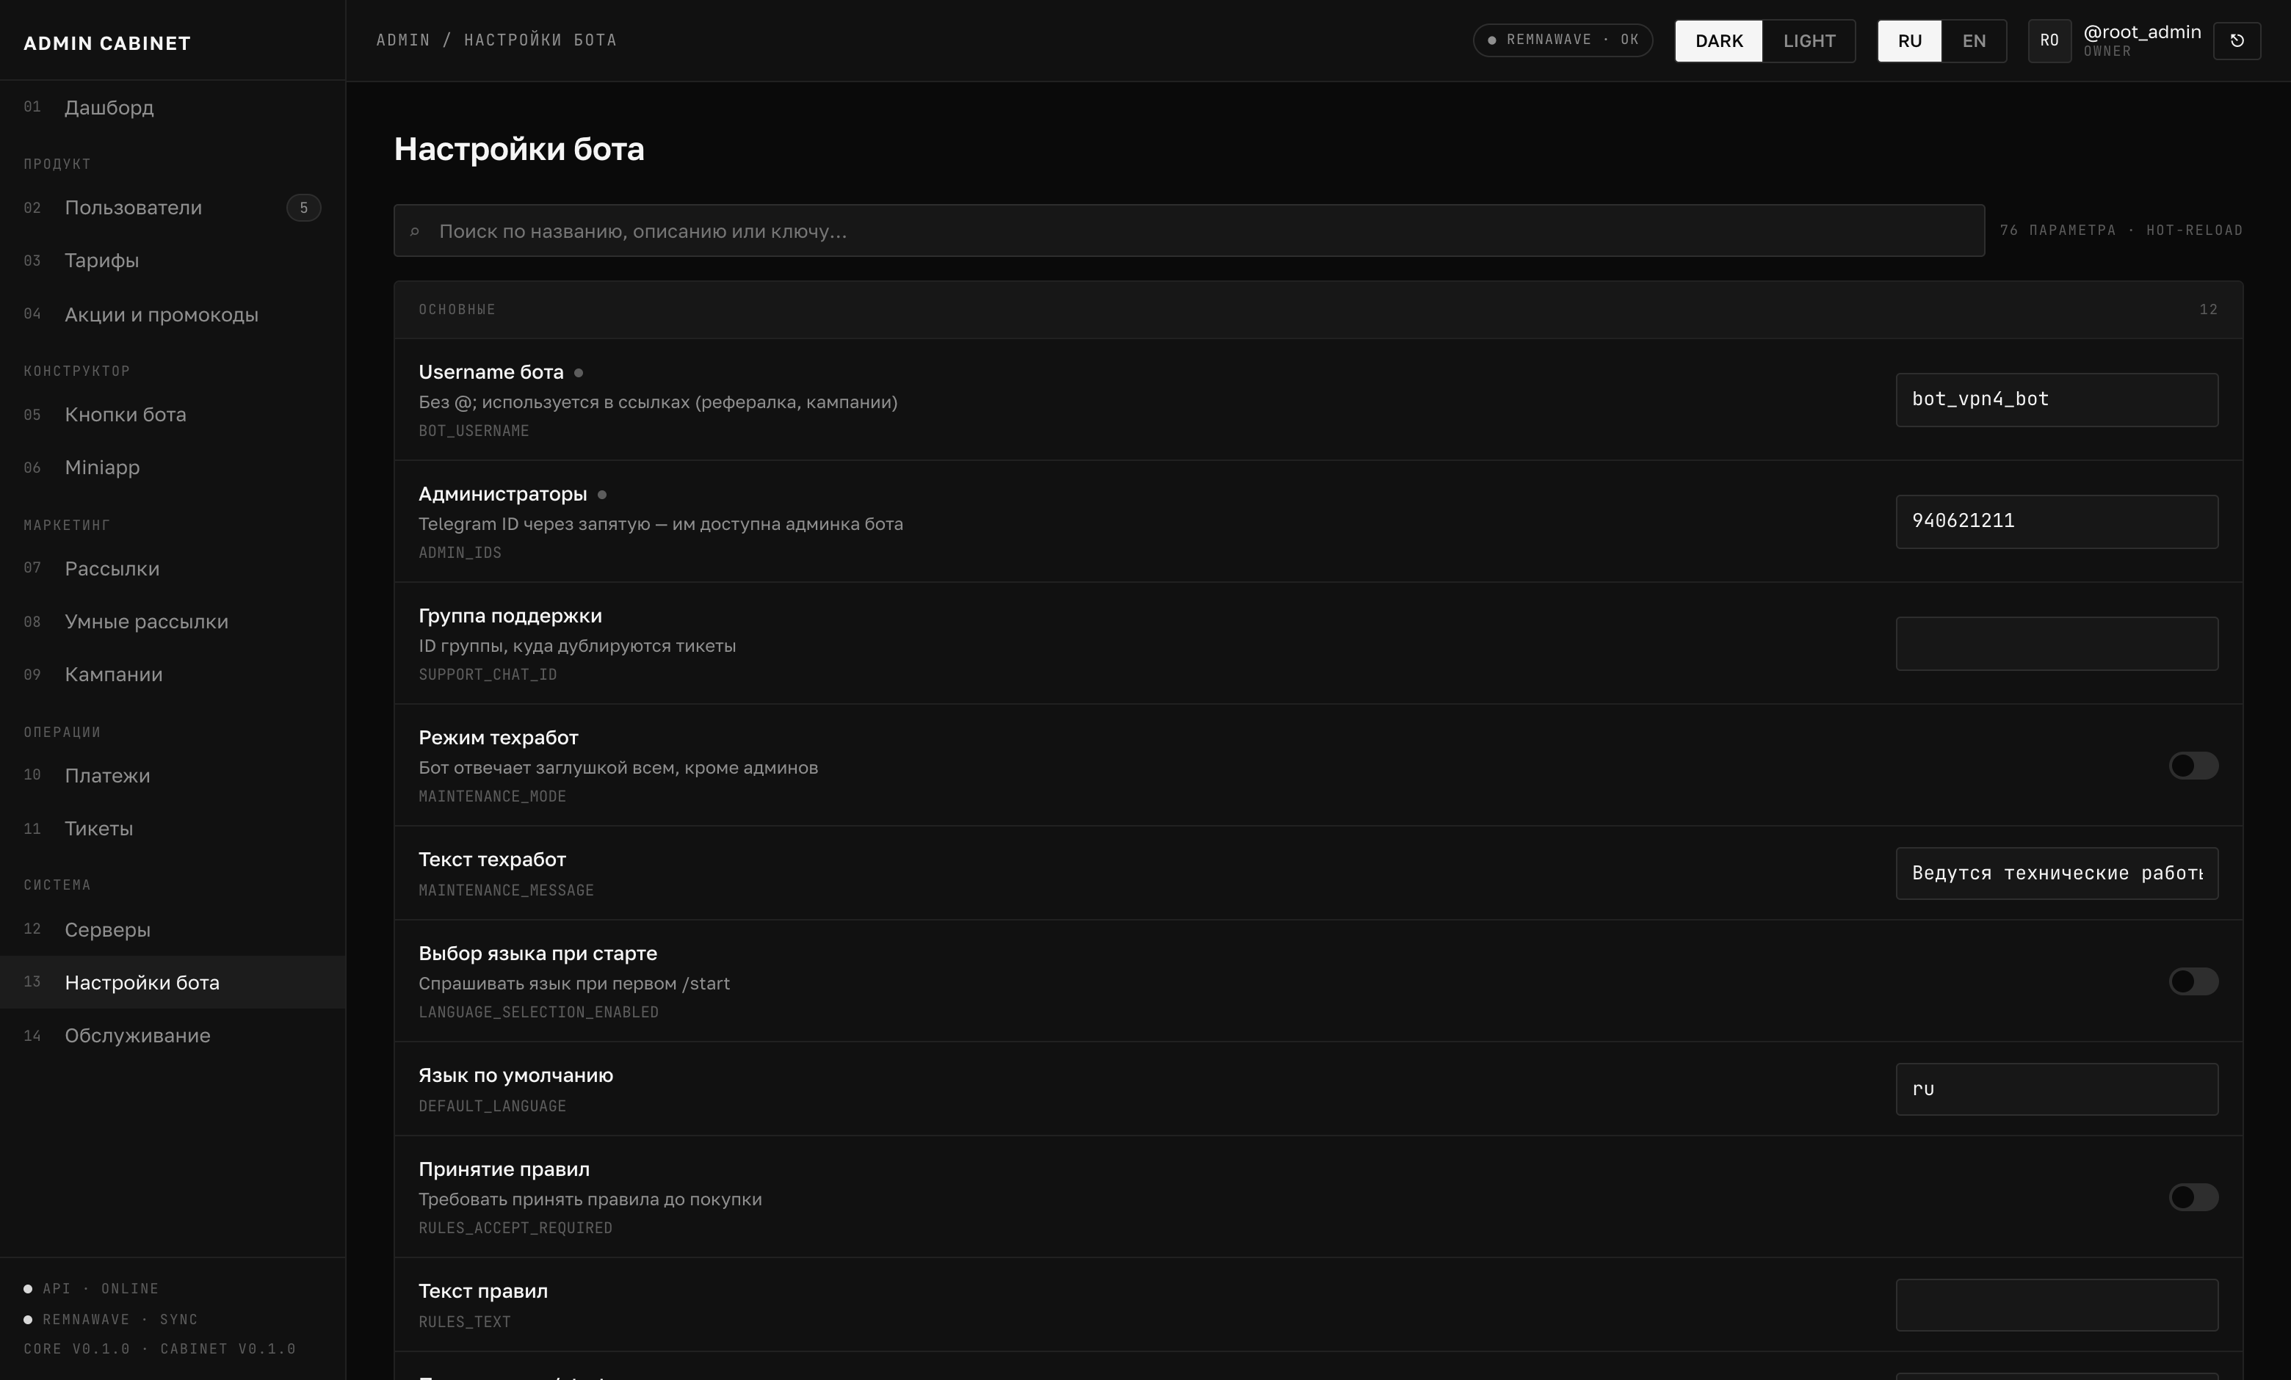Click the Users count badge showing 5
This screenshot has width=2291, height=1380.
tap(303, 207)
